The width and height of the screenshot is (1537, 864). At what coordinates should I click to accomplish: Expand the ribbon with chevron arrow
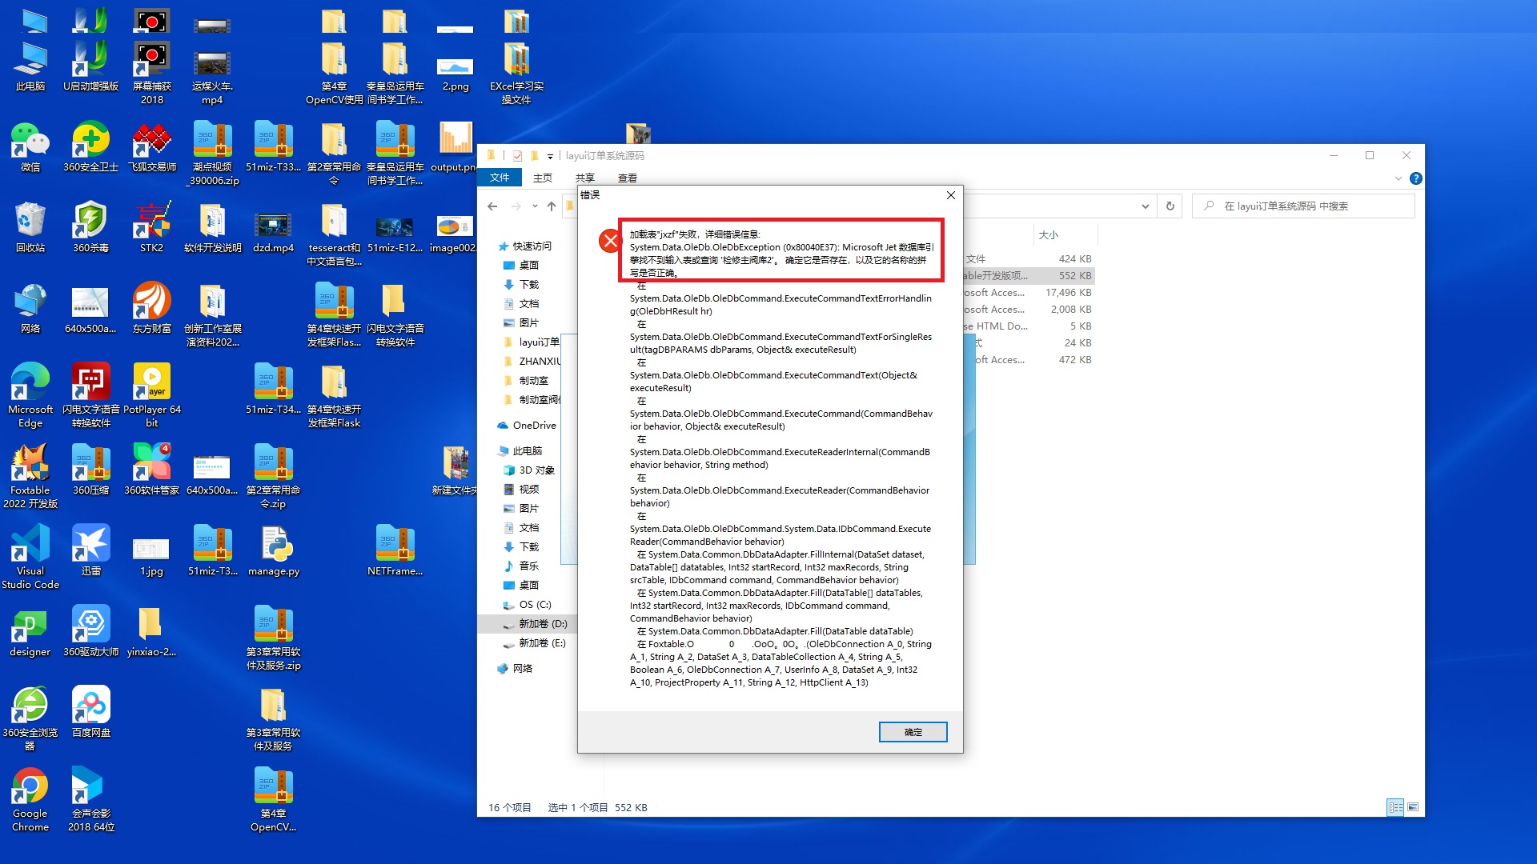(1399, 178)
